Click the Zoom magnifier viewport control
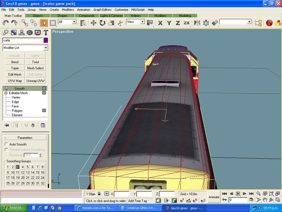The height and width of the screenshot is (212, 282). click(x=258, y=194)
